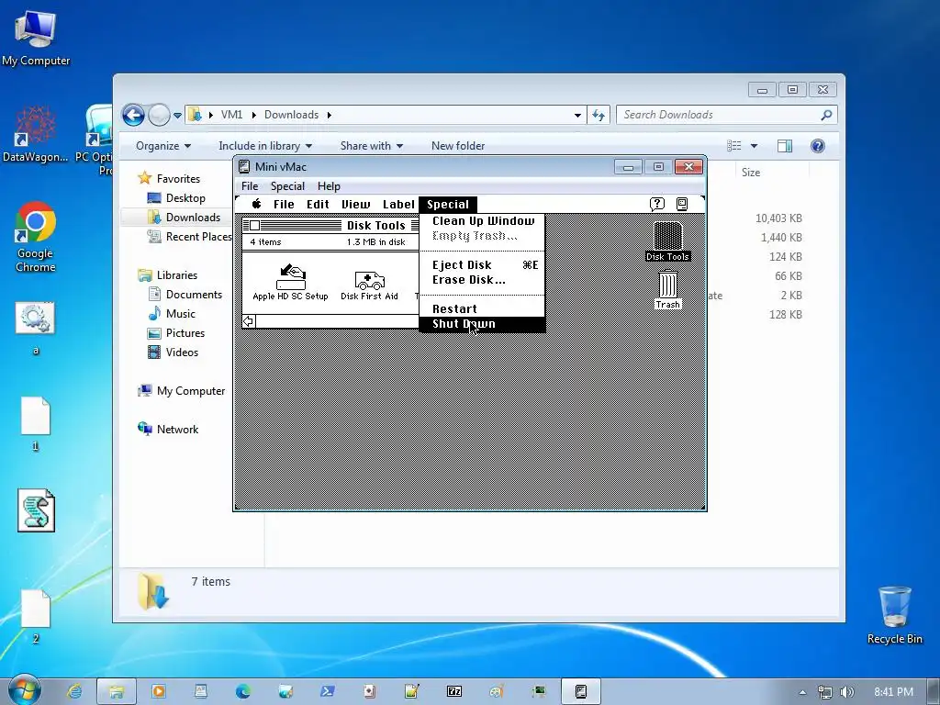Select Downloads in Favorites
This screenshot has width=940, height=705.
click(184, 217)
